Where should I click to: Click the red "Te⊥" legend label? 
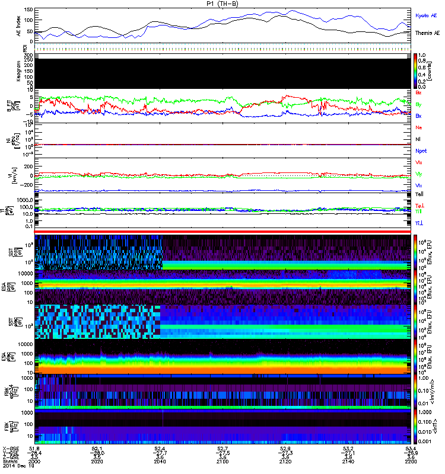(x=419, y=206)
